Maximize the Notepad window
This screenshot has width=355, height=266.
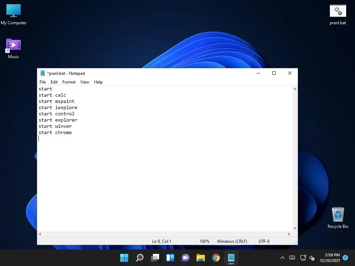coord(274,73)
